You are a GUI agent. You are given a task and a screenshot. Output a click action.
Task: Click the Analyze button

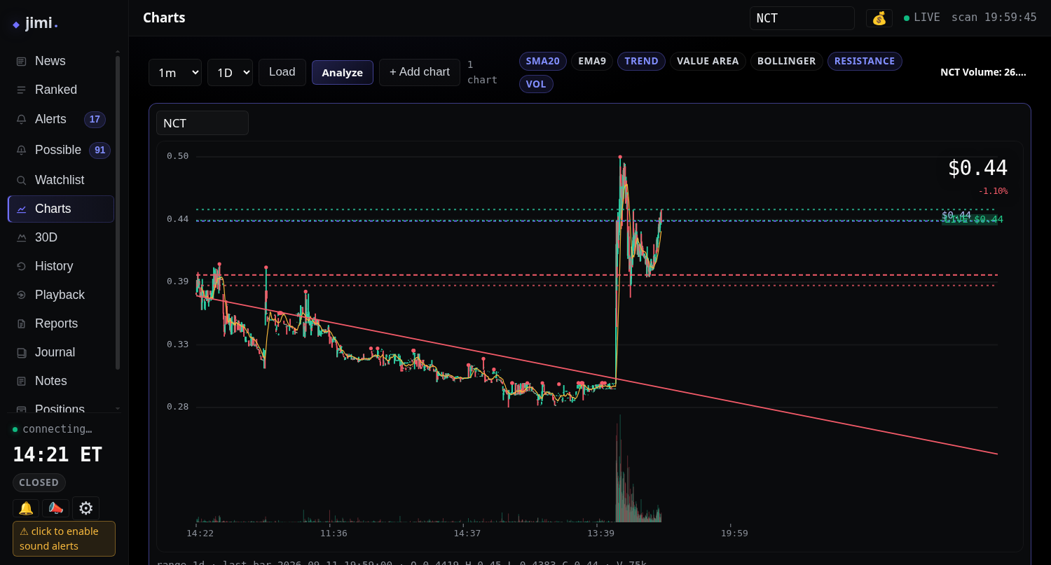tap(343, 73)
